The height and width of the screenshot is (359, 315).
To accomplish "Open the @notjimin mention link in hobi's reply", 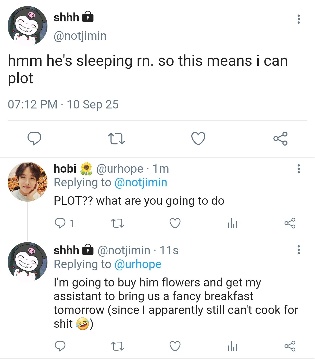I will coord(141,183).
